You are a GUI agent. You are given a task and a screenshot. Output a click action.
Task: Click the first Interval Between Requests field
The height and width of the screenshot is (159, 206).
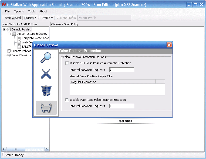tap(122, 70)
